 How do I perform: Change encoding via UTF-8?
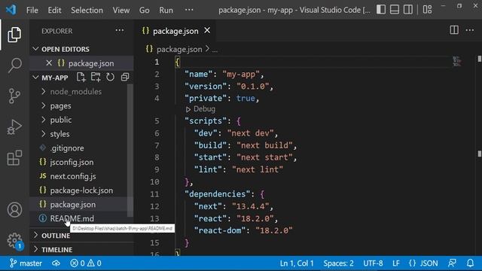point(373,263)
